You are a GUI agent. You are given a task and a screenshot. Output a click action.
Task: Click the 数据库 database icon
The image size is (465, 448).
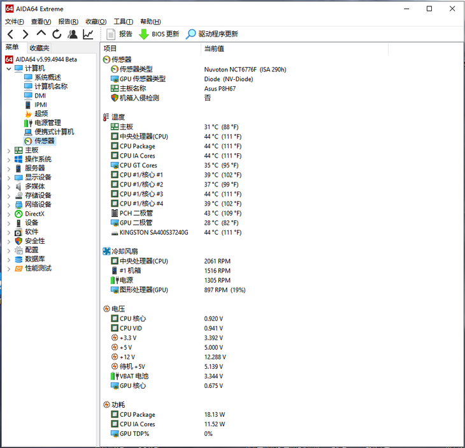(18, 259)
